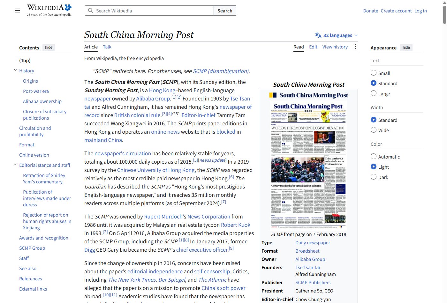Open citation reference [7]
The image size is (447, 303).
pos(223,202)
